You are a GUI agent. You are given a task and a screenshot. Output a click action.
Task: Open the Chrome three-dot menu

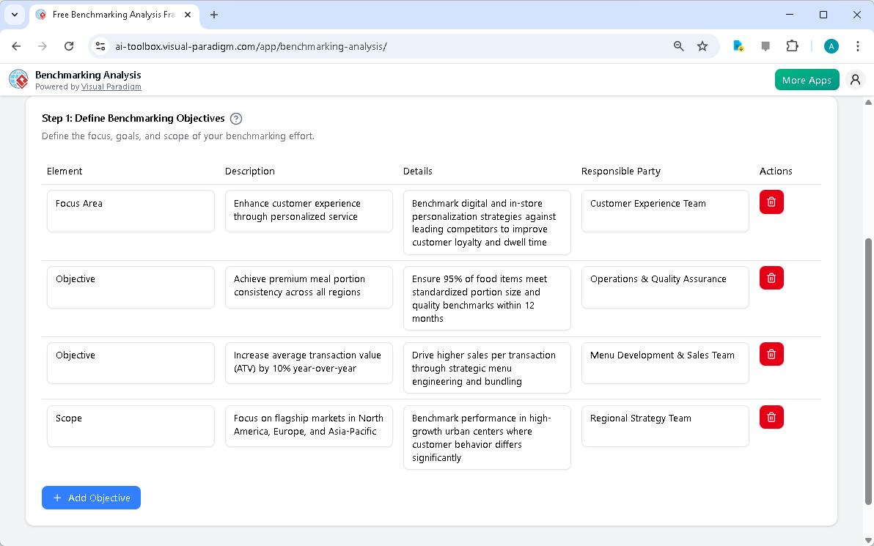(x=858, y=46)
